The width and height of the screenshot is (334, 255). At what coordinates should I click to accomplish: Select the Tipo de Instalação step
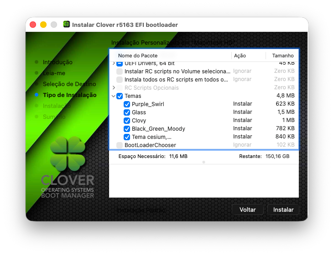(70, 95)
